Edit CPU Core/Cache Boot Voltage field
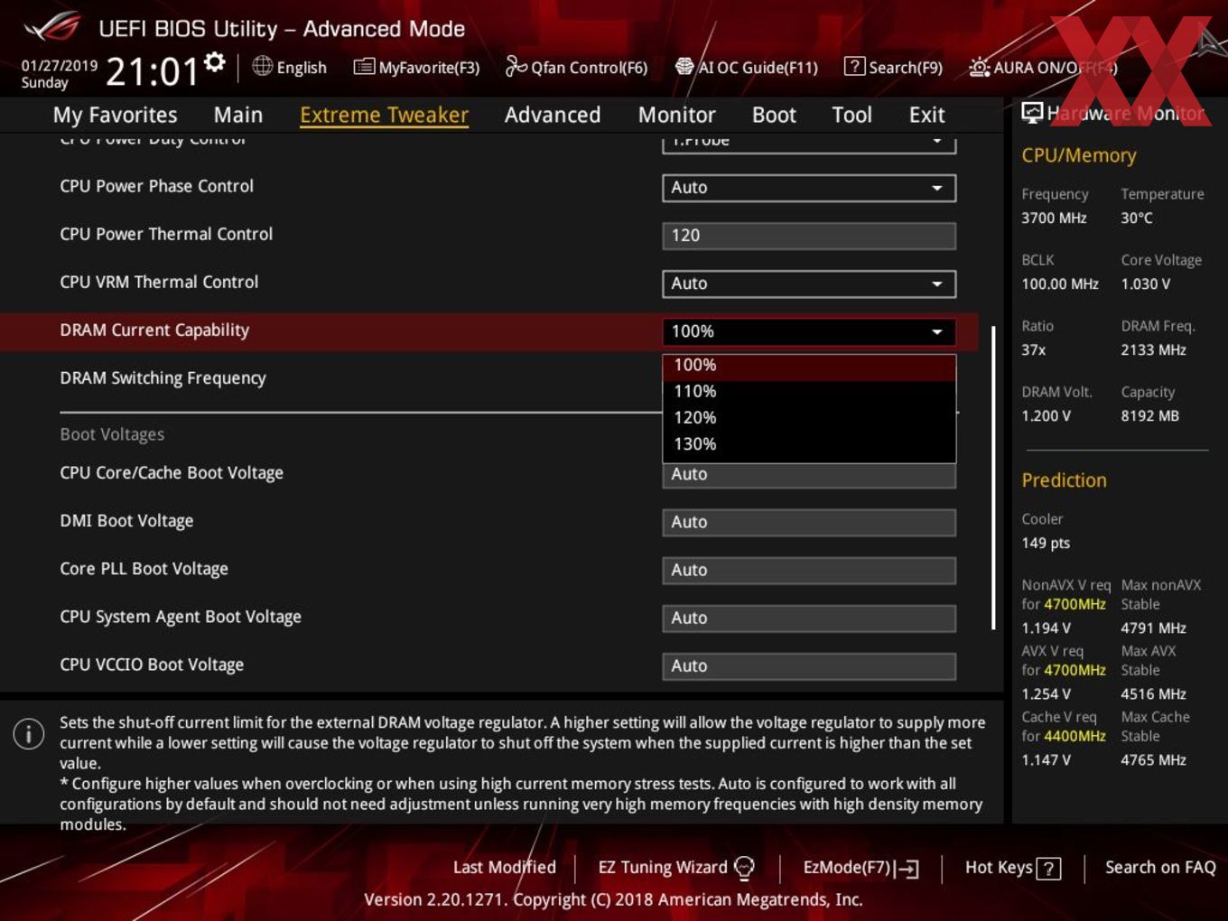This screenshot has width=1228, height=921. pos(809,475)
